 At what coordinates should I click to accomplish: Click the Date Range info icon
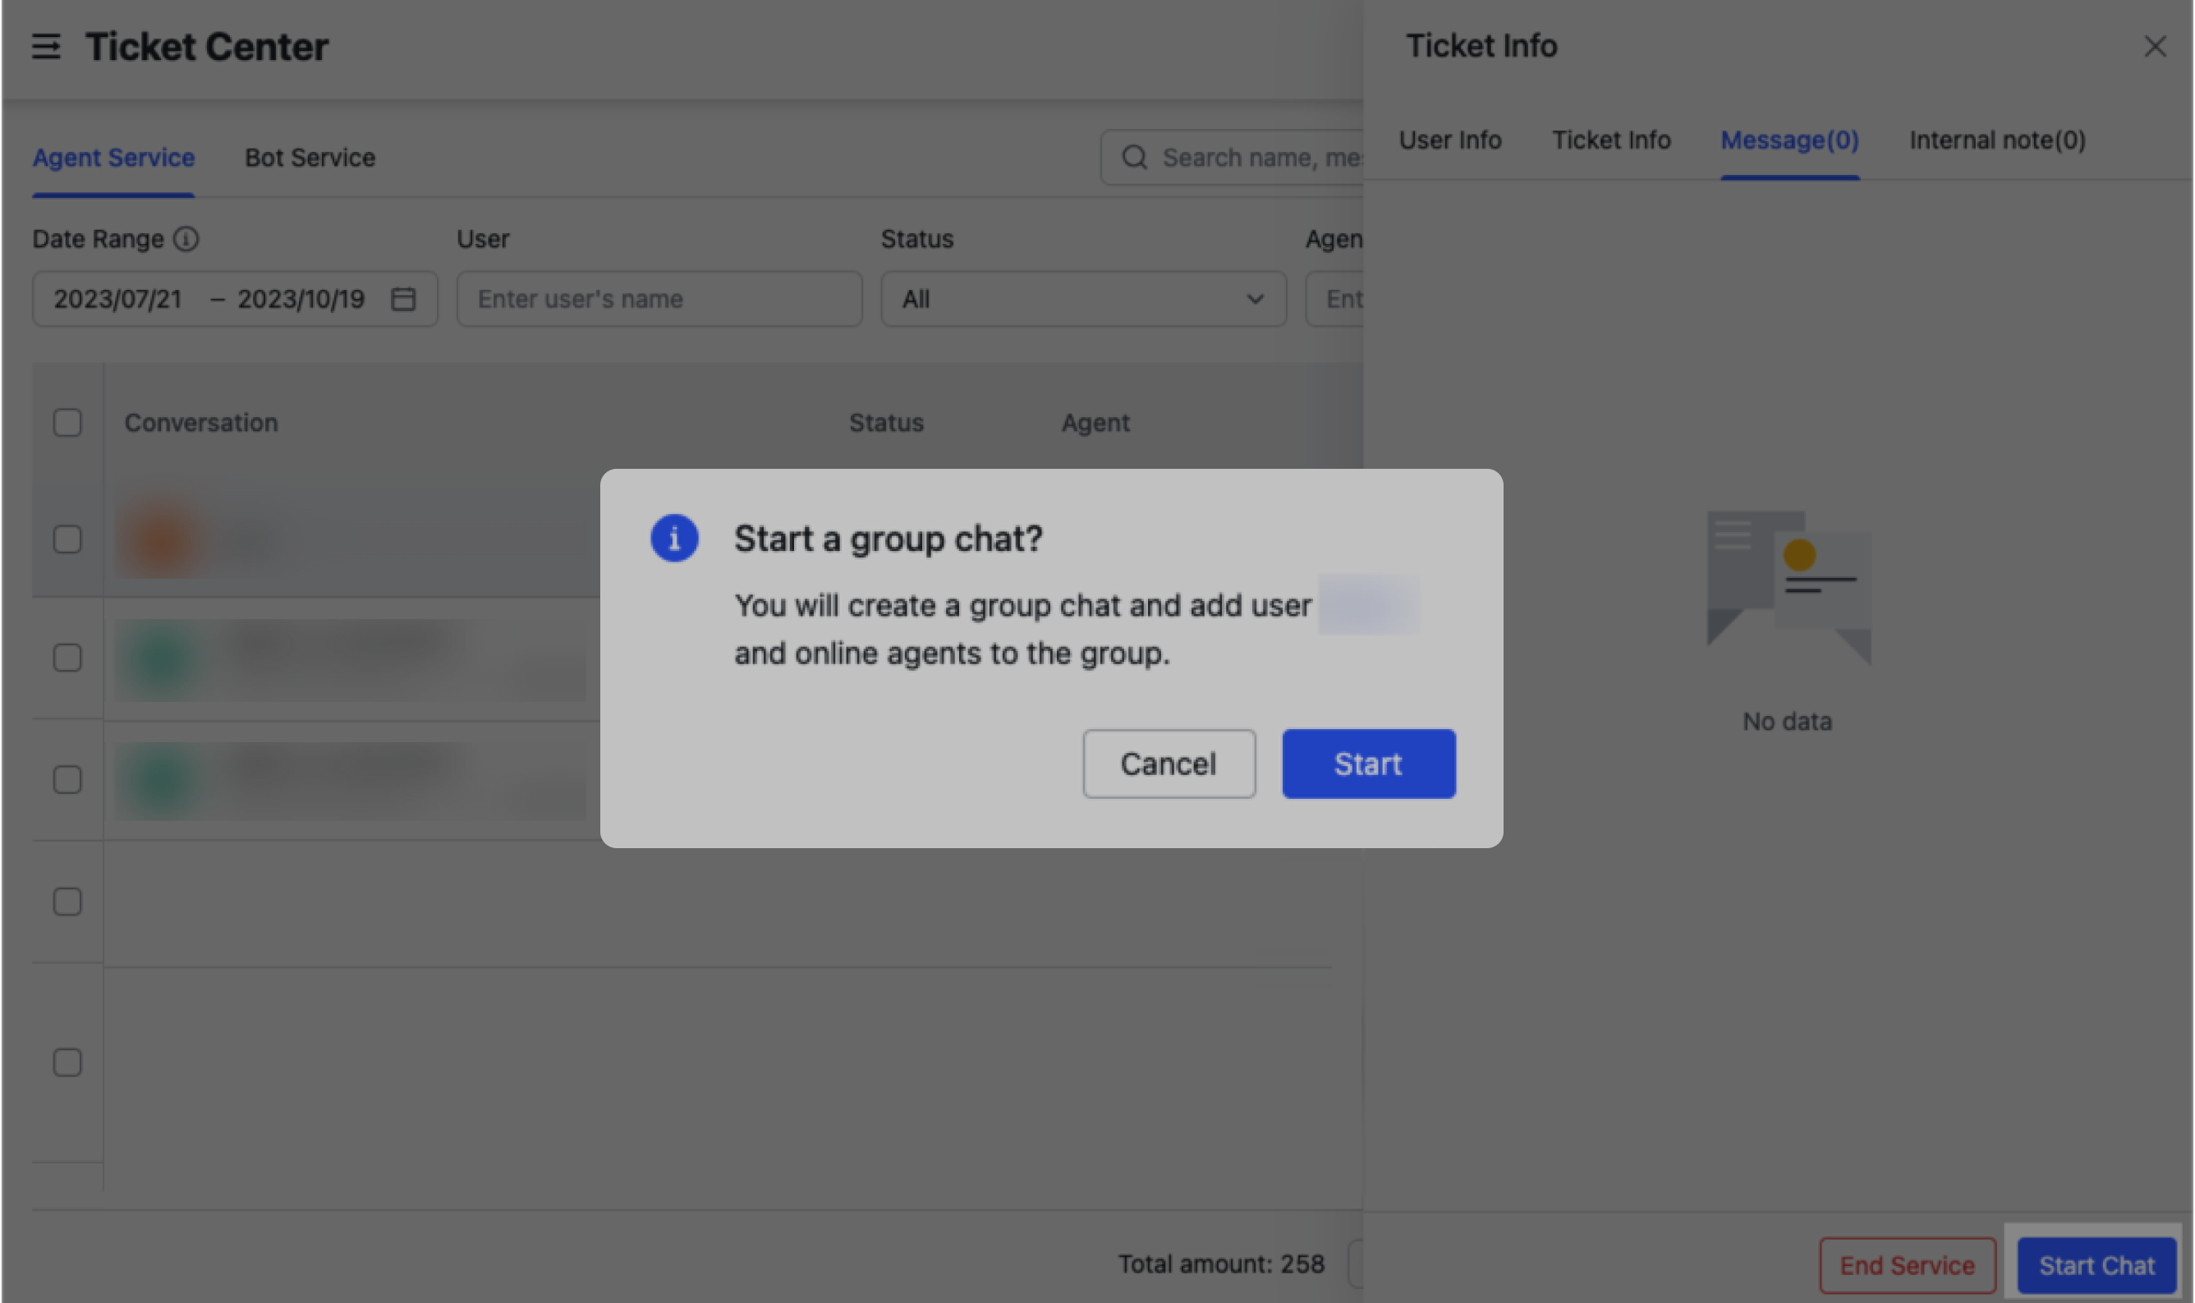point(186,238)
